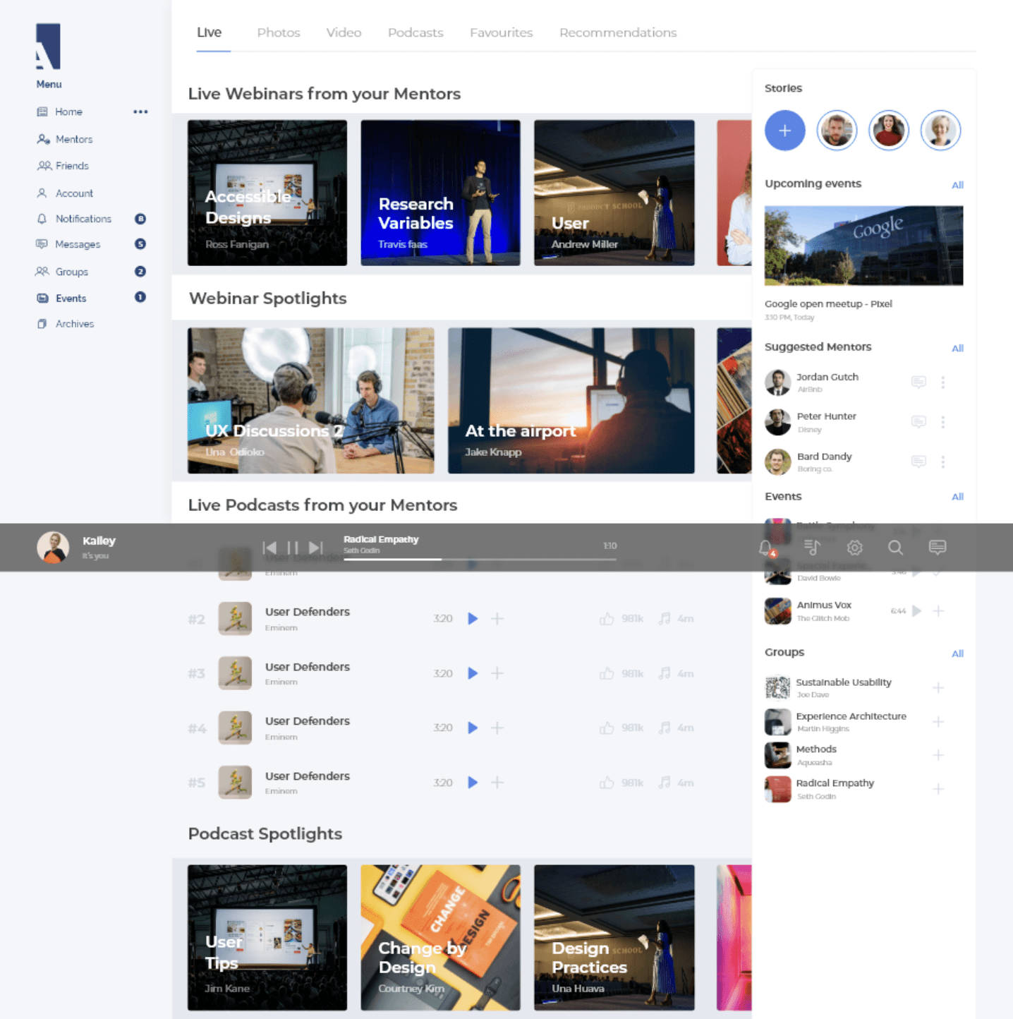Open more options for Jordan Gutch
The width and height of the screenshot is (1013, 1019).
[x=942, y=382]
